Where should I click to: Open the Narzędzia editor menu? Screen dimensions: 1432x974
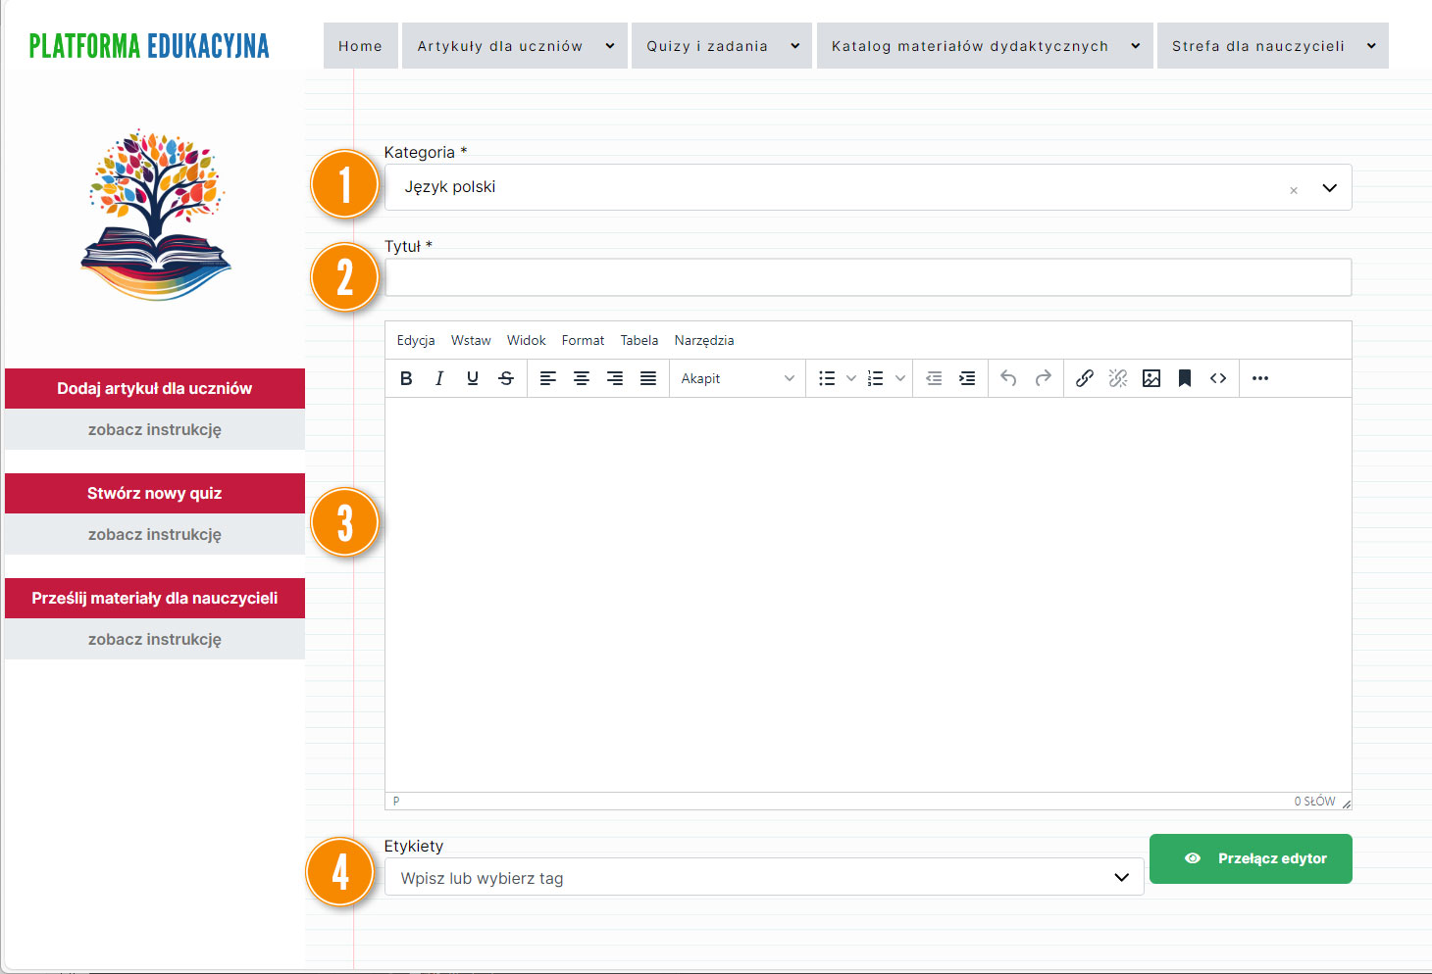pyautogui.click(x=704, y=340)
